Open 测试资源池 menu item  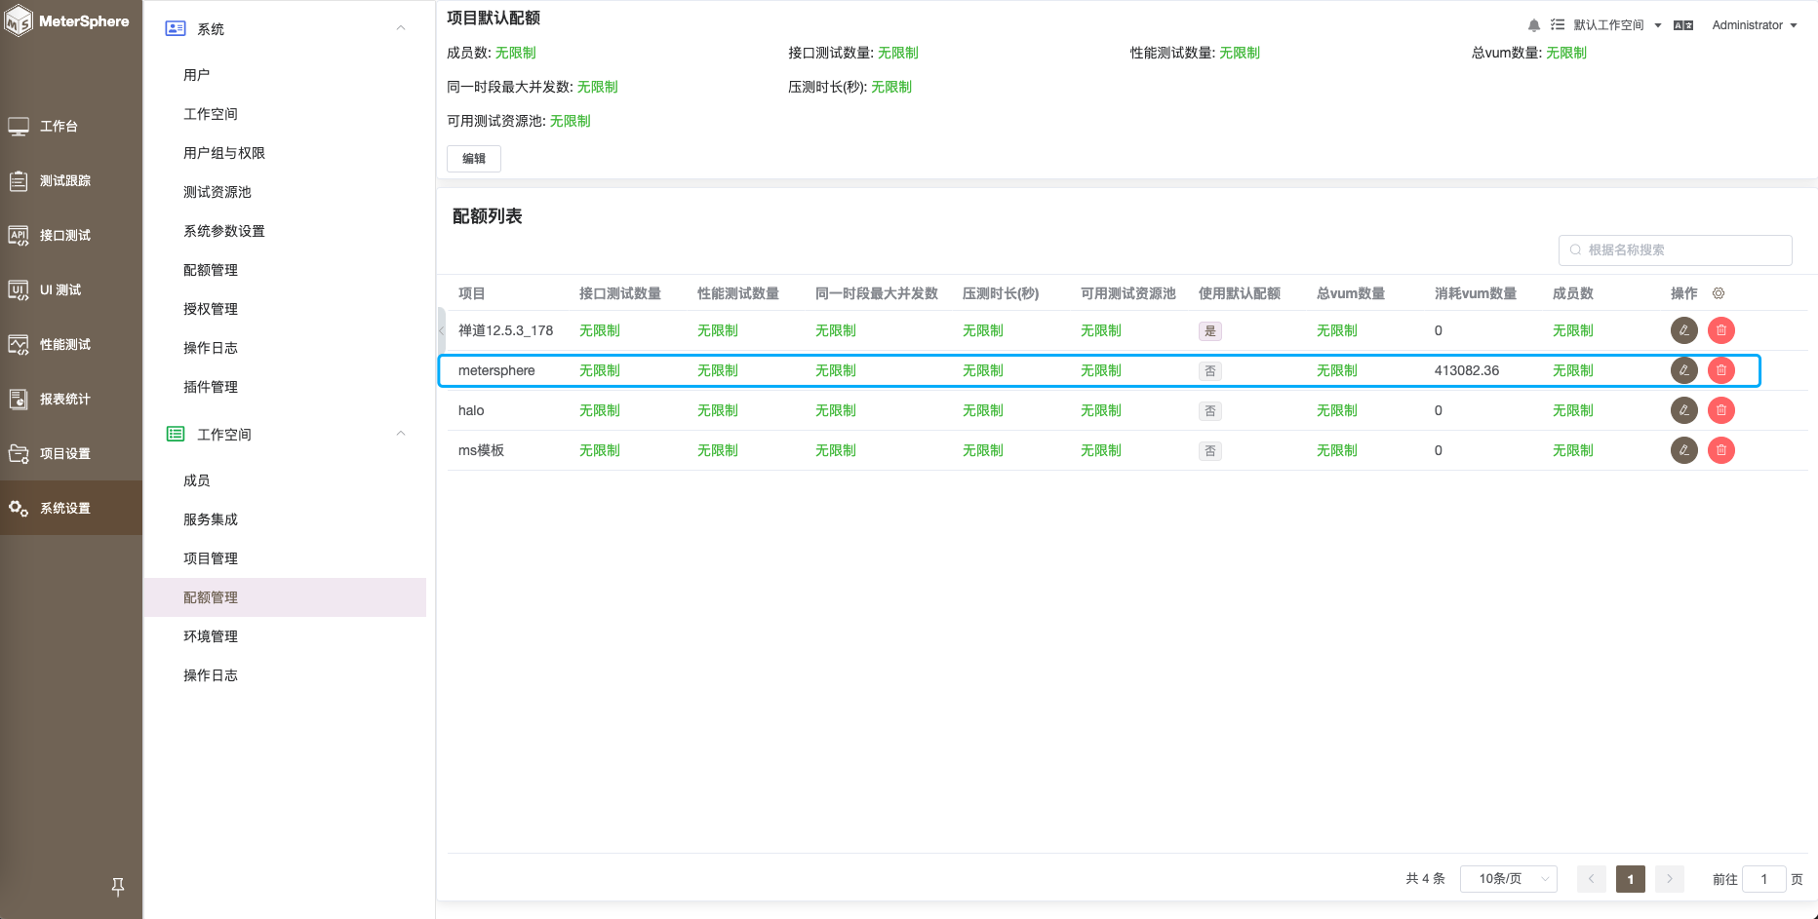[x=285, y=192]
